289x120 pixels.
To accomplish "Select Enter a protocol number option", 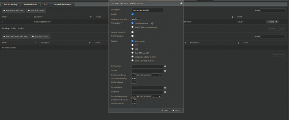I will pyautogui.click(x=132, y=60).
